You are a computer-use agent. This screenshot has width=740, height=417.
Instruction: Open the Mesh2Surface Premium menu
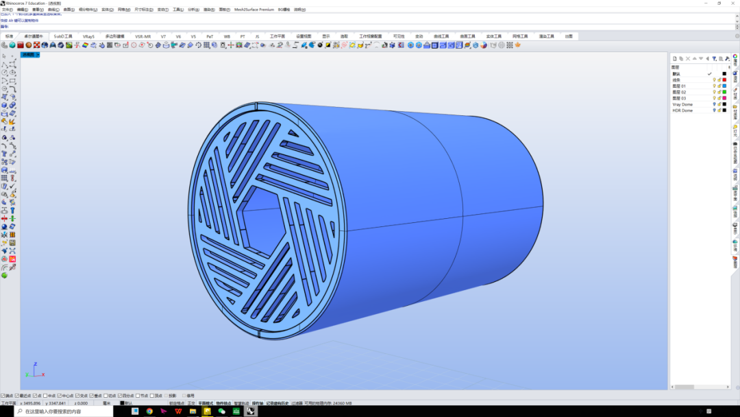click(x=254, y=10)
